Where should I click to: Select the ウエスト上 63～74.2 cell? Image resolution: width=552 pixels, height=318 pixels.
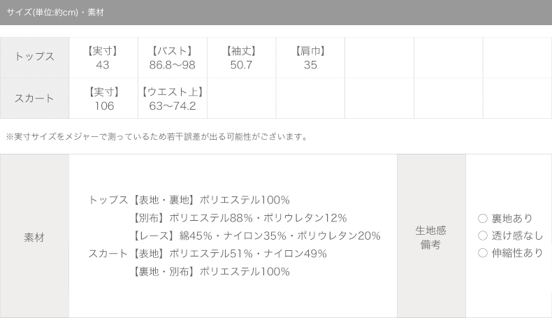[x=173, y=99]
